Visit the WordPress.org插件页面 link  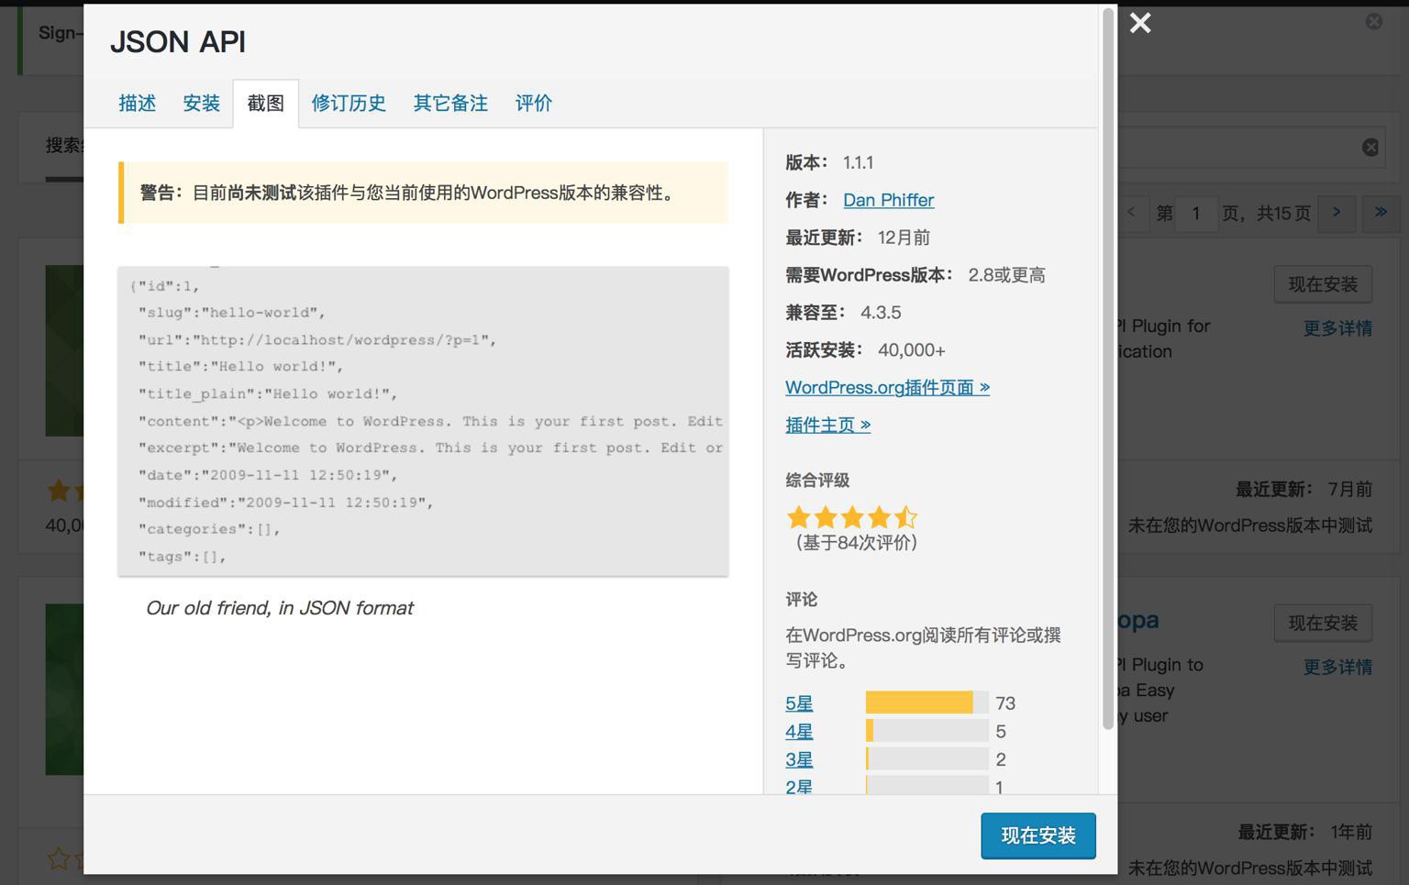[887, 388]
